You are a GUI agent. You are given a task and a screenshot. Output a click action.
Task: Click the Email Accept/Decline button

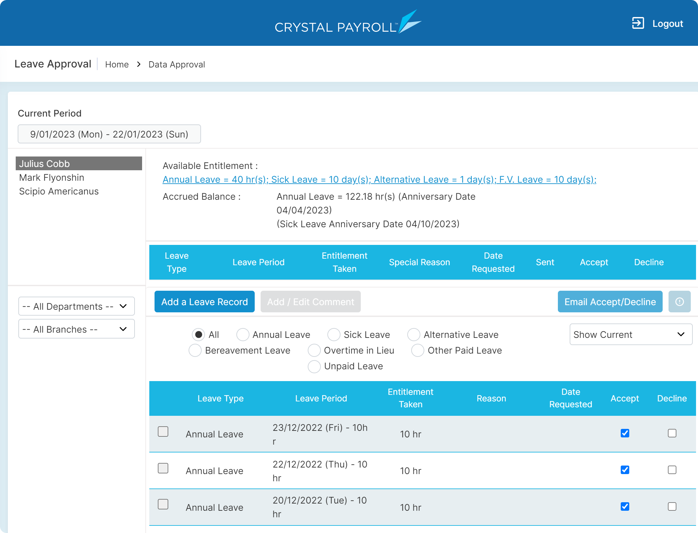coord(610,302)
